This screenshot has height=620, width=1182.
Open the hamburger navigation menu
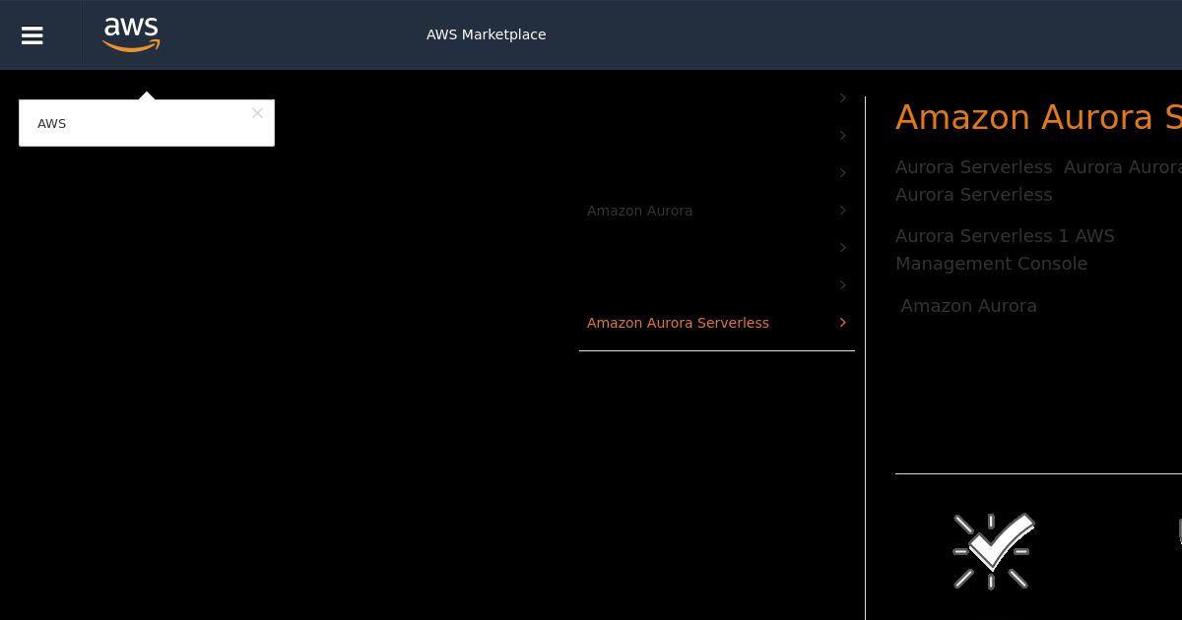pyautogui.click(x=32, y=35)
